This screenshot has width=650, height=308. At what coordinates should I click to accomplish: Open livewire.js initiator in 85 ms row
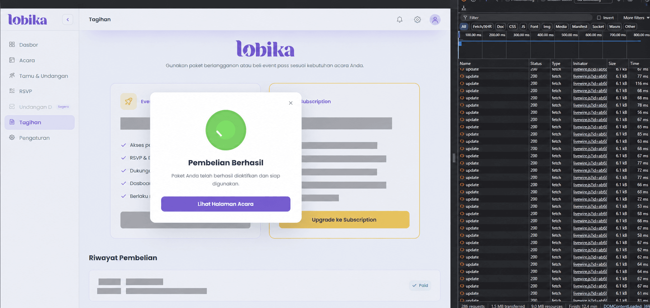(590, 134)
